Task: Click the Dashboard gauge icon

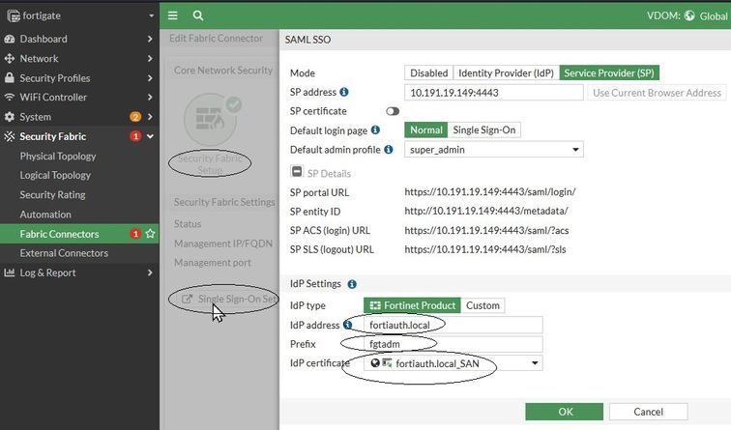Action: 10,39
